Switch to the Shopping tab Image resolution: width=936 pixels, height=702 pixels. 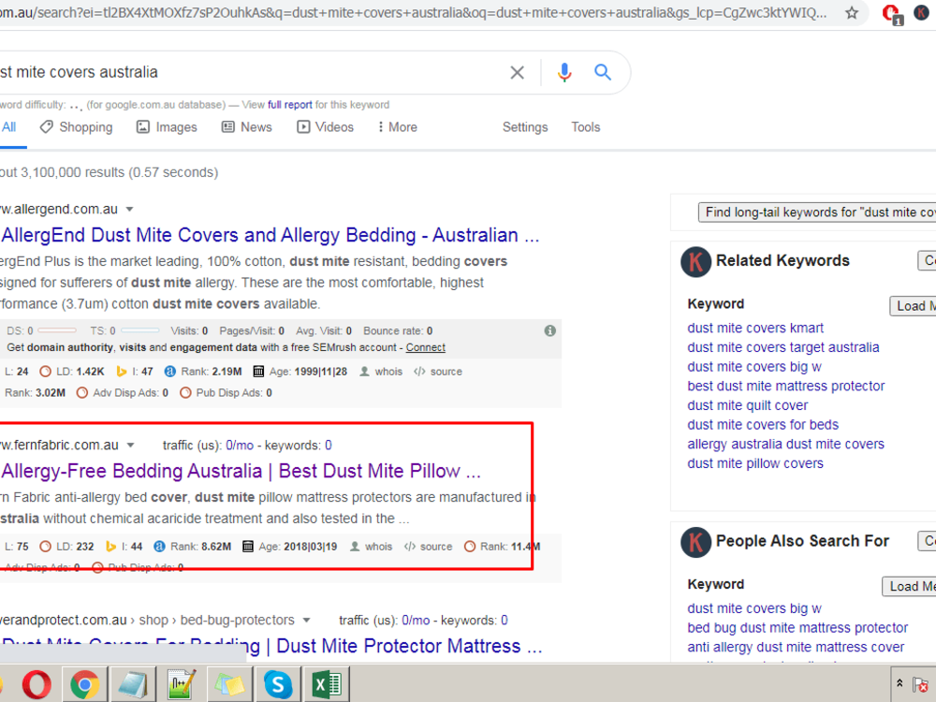pos(76,127)
